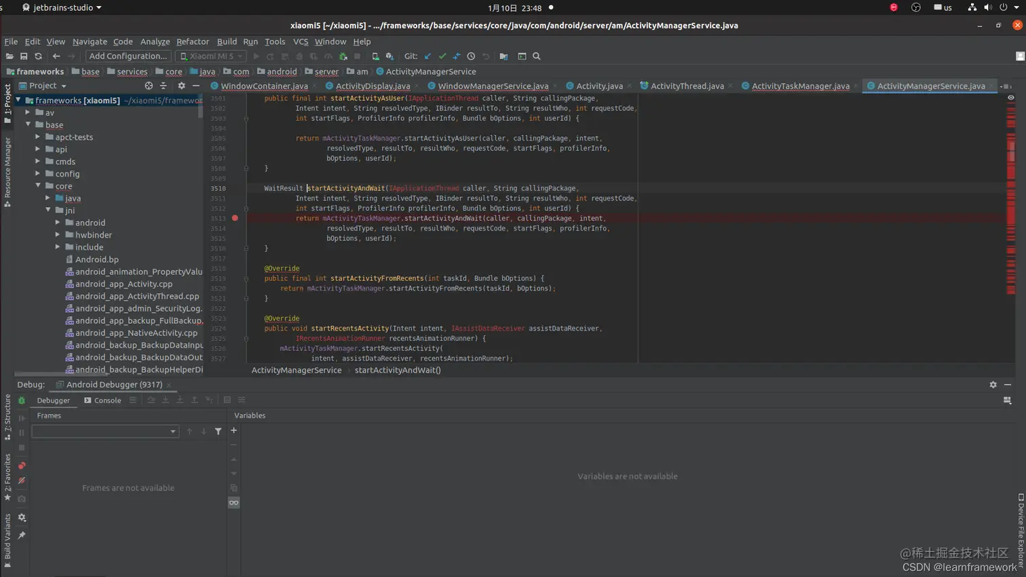Click Restore Layout icon in debug panel
Viewport: 1026px width, 577px height.
click(x=1007, y=401)
